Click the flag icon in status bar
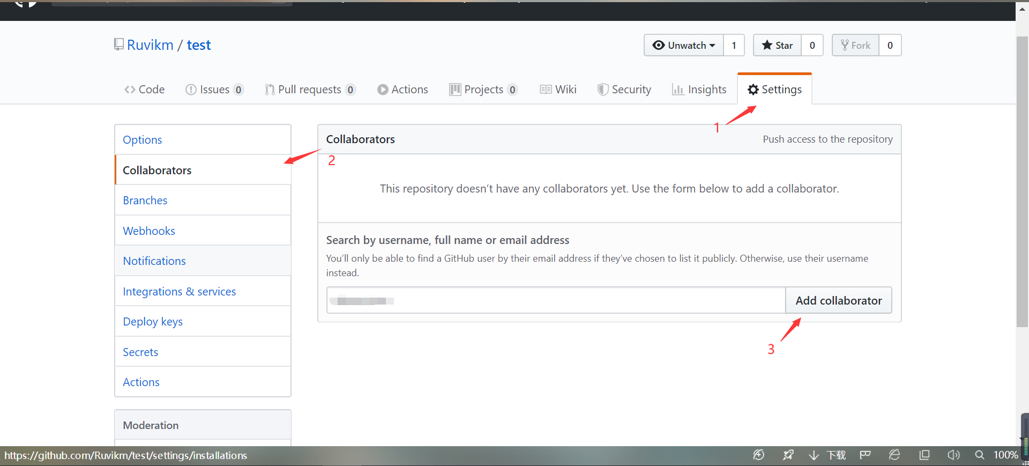This screenshot has width=1029, height=466. 865,455
